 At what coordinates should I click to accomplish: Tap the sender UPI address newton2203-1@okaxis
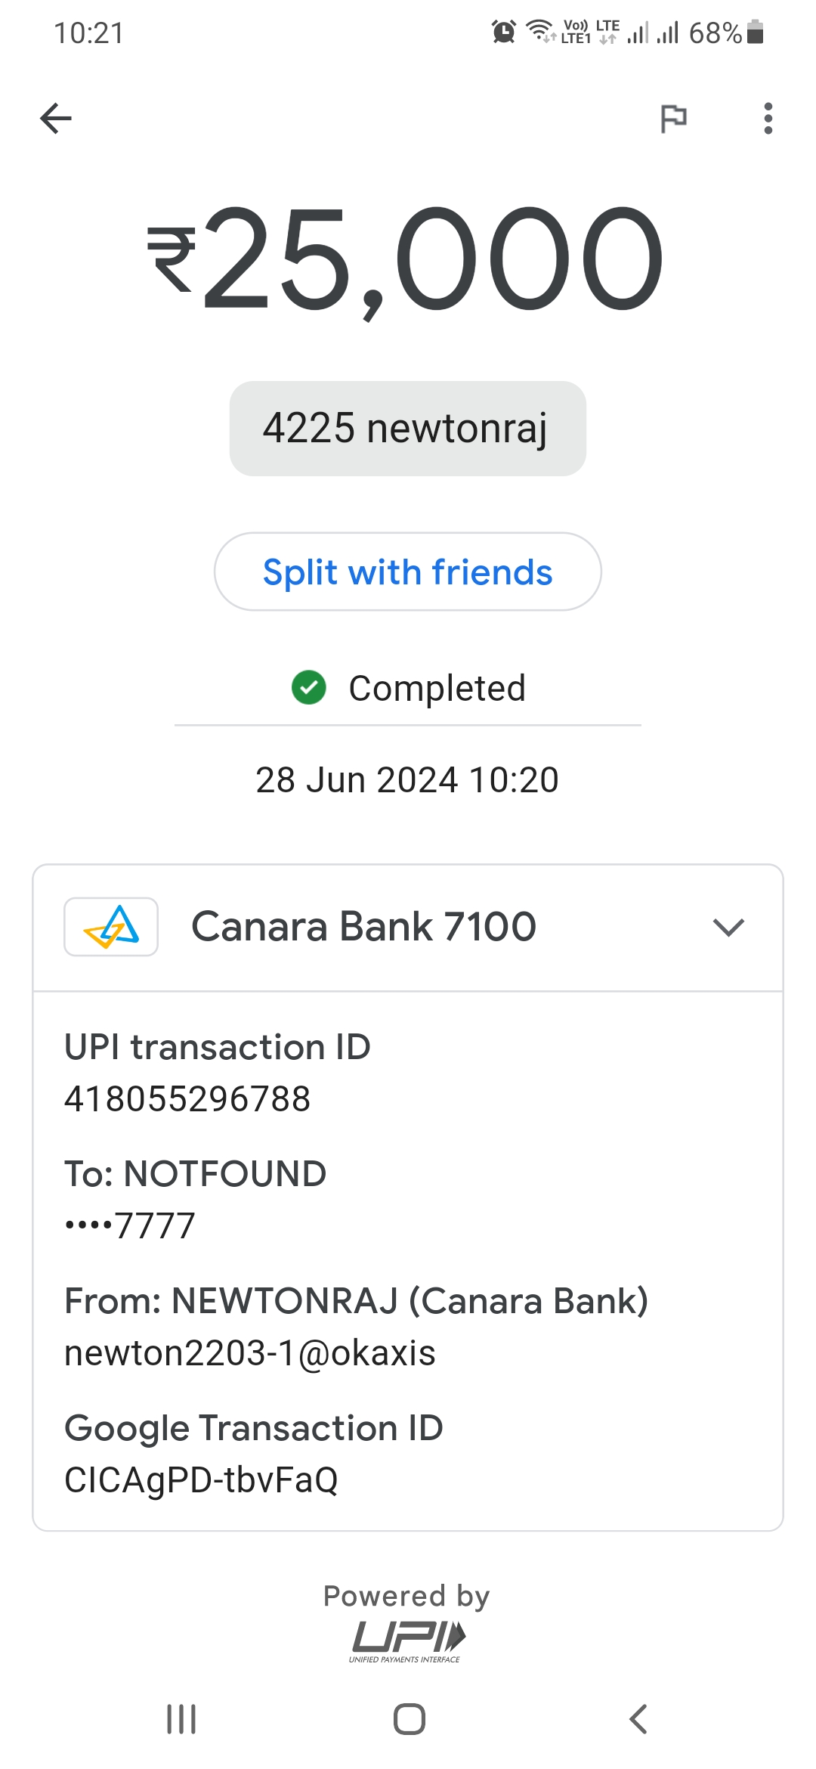click(x=250, y=1353)
